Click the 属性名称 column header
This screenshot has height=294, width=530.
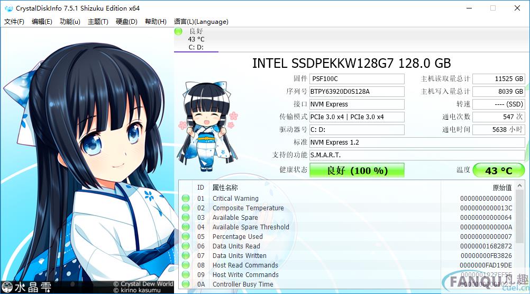tap(225, 188)
